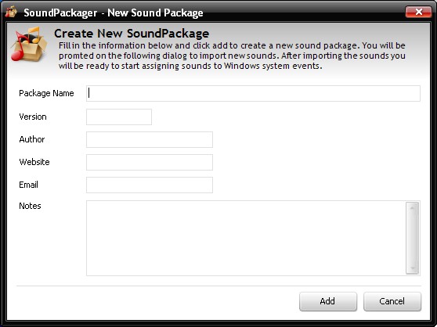Screen dimensions: 437x327
Task: Cancel the new sound package creation
Action: click(392, 301)
